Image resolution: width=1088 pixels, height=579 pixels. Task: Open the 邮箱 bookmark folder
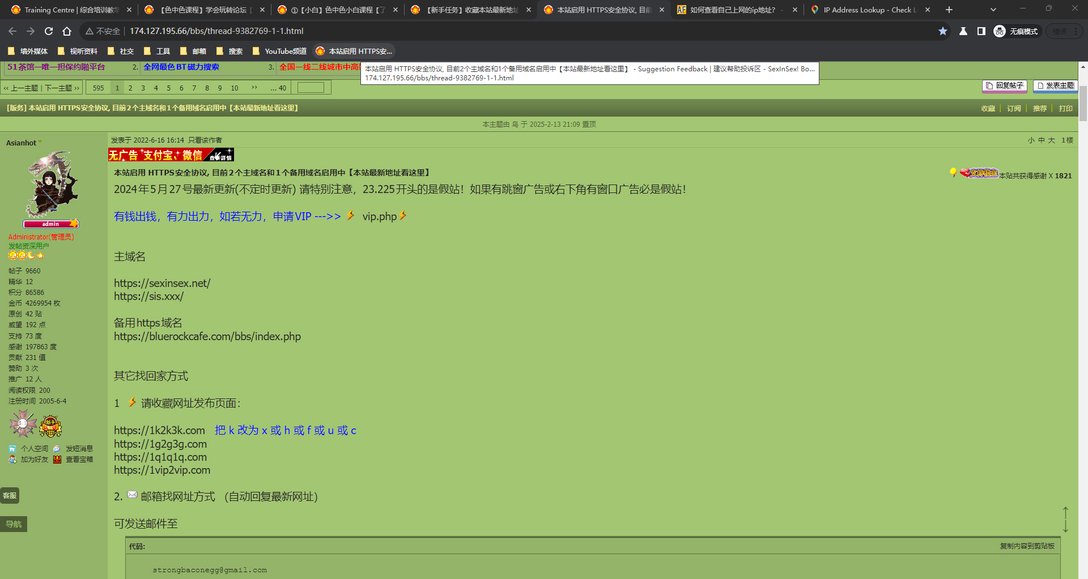[x=193, y=51]
